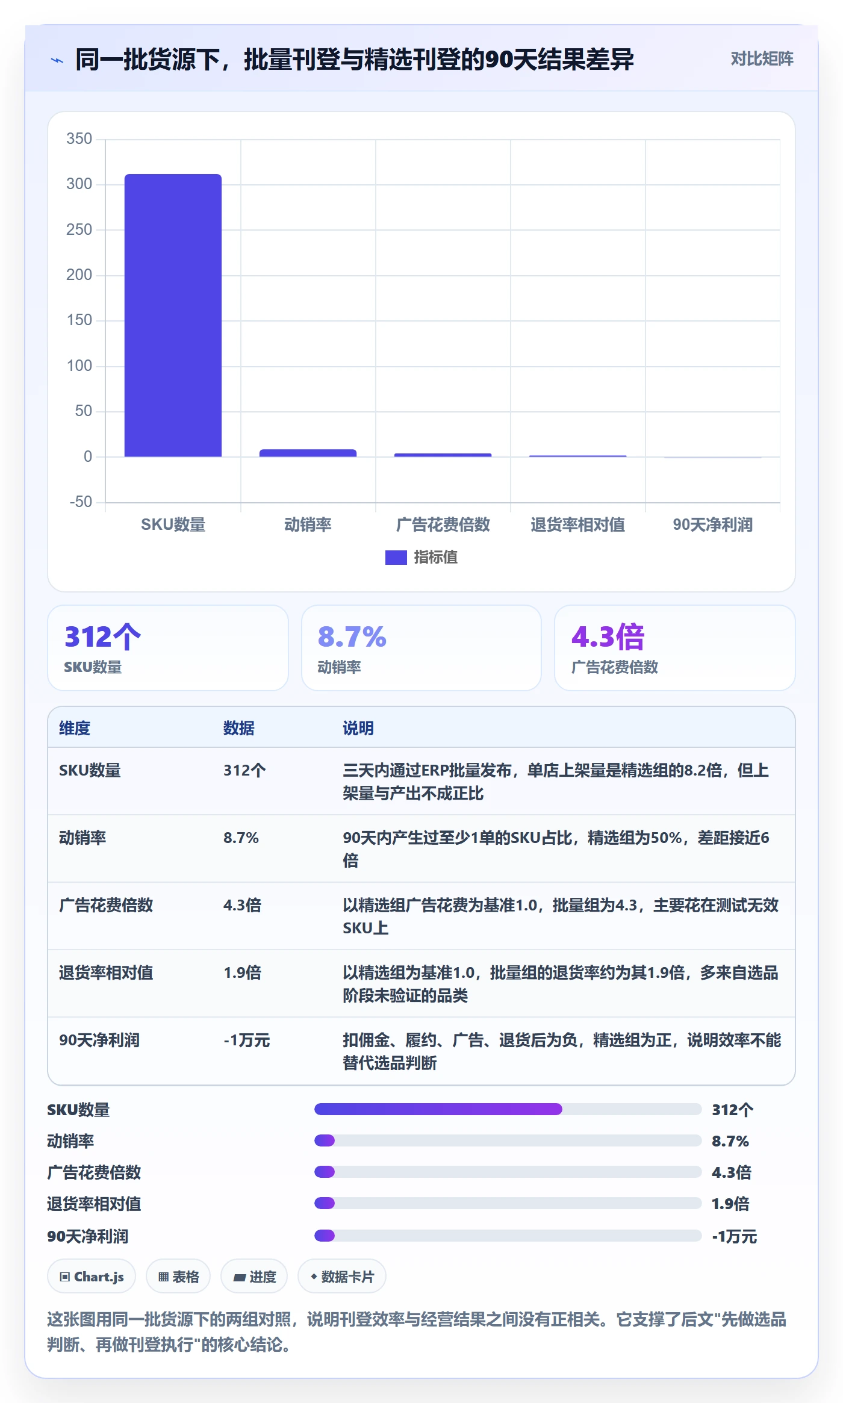Click the 312个 table cell

(x=244, y=770)
